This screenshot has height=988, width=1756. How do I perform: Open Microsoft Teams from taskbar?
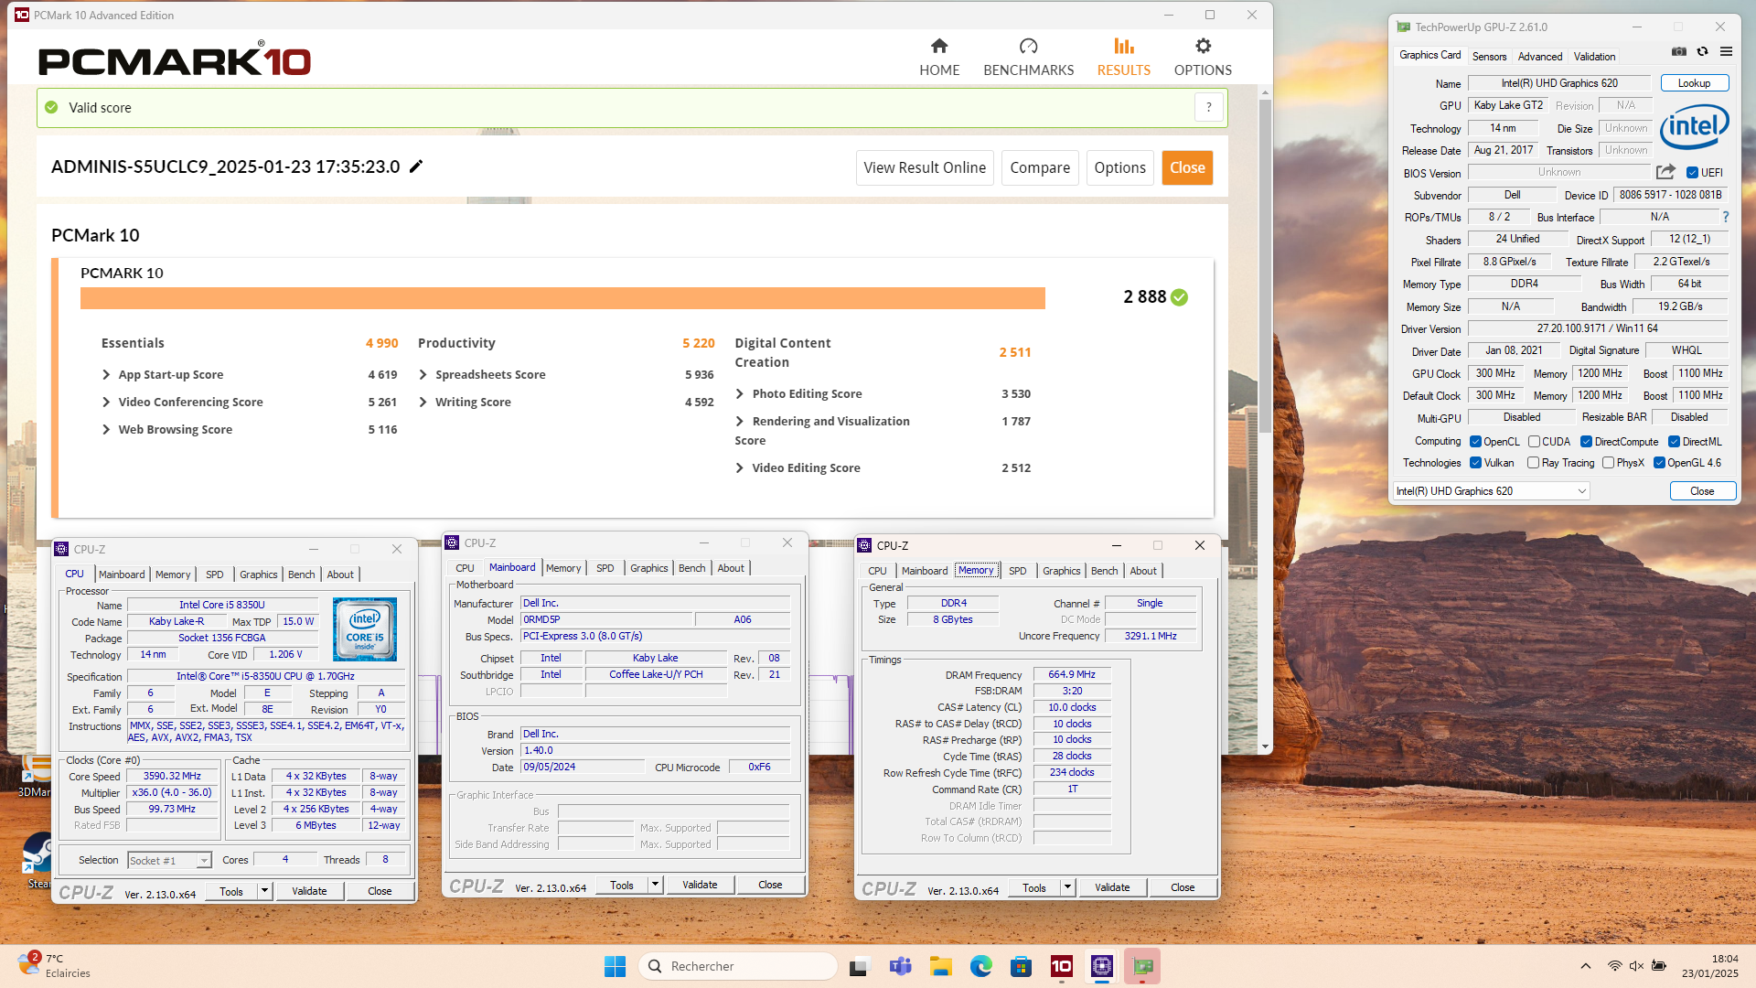point(901,966)
